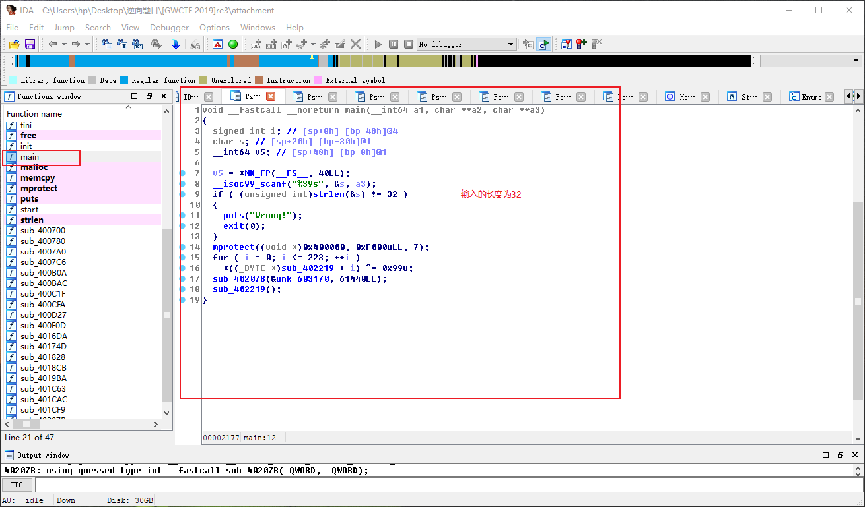The height and width of the screenshot is (507, 865).
Task: Select sub_401CAC in Functions window
Action: pos(43,400)
